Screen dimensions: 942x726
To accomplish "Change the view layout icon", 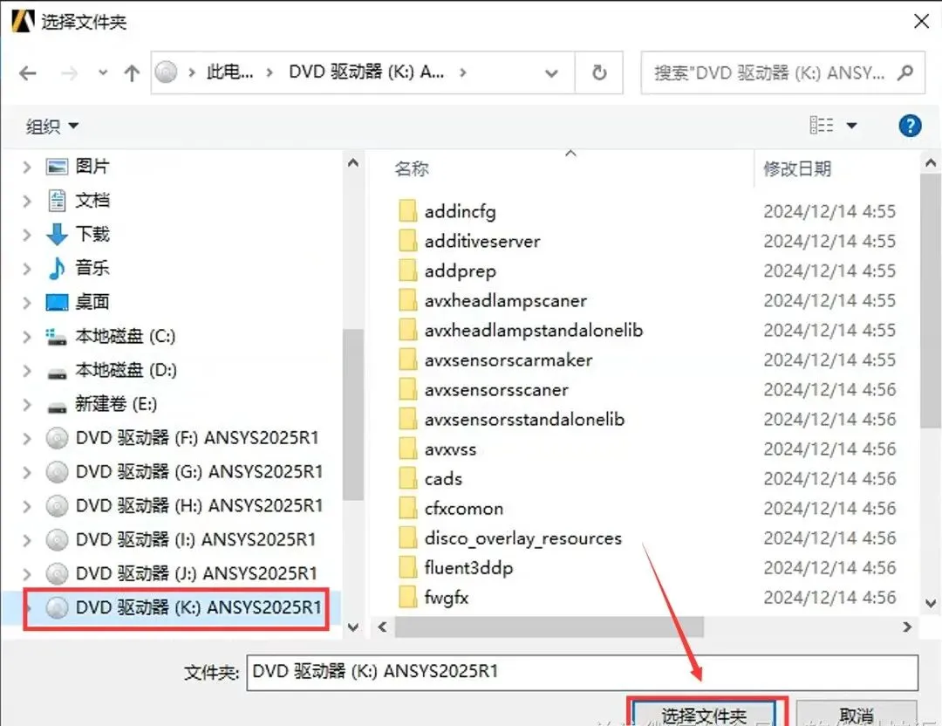I will click(822, 126).
